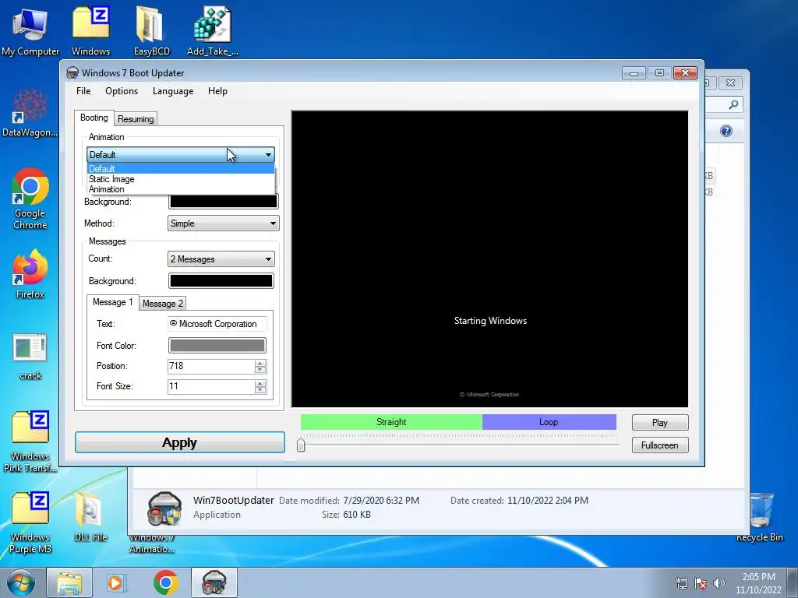This screenshot has width=798, height=598.
Task: Decrease Font Size with down arrow
Action: [x=260, y=390]
